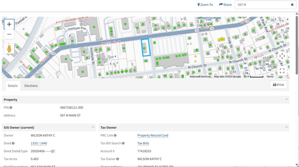Zoom out on the map
The image size is (299, 167).
tap(9, 34)
